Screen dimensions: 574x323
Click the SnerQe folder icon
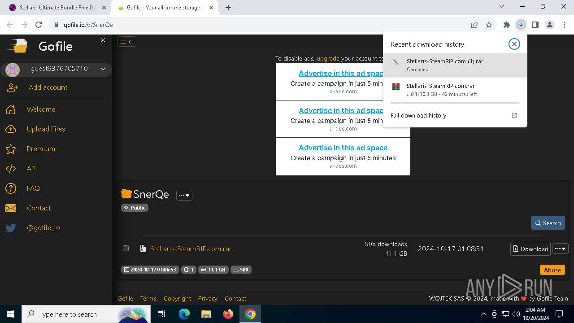pos(126,194)
